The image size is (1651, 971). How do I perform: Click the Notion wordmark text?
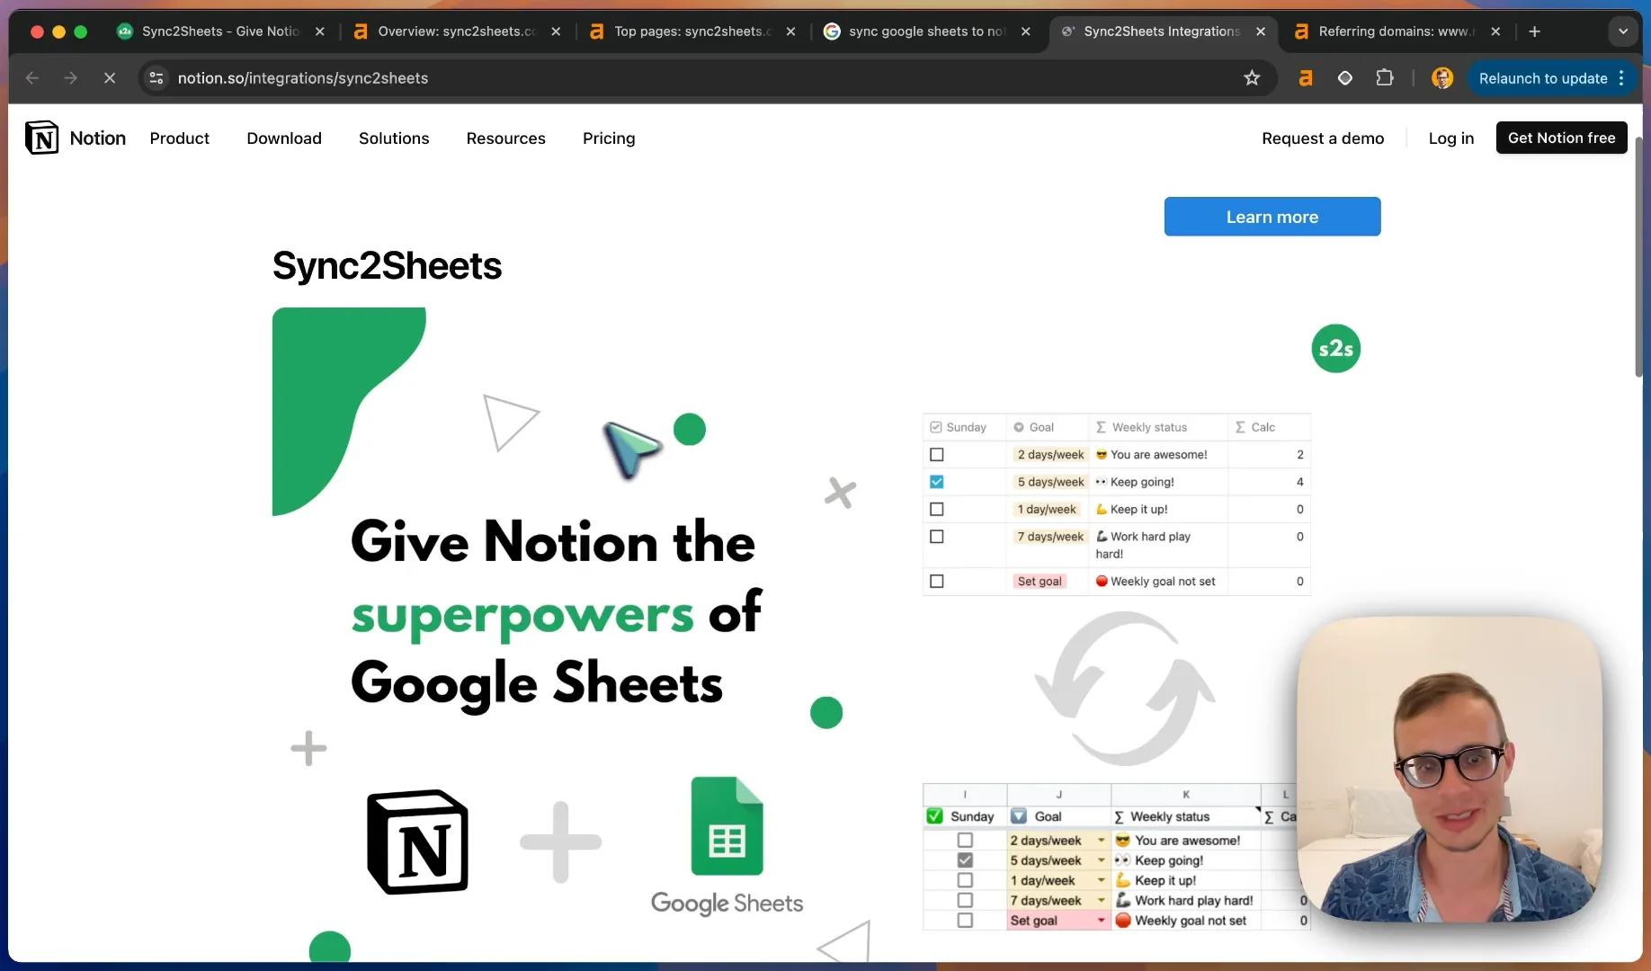(x=97, y=138)
